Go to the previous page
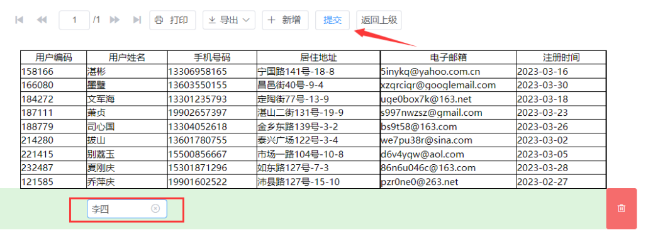The width and height of the screenshot is (665, 236). click(42, 20)
